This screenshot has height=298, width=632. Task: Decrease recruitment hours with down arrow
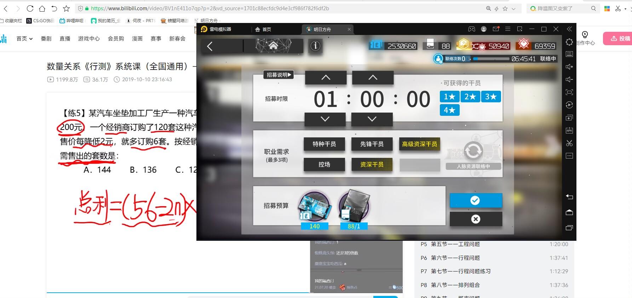click(x=325, y=119)
